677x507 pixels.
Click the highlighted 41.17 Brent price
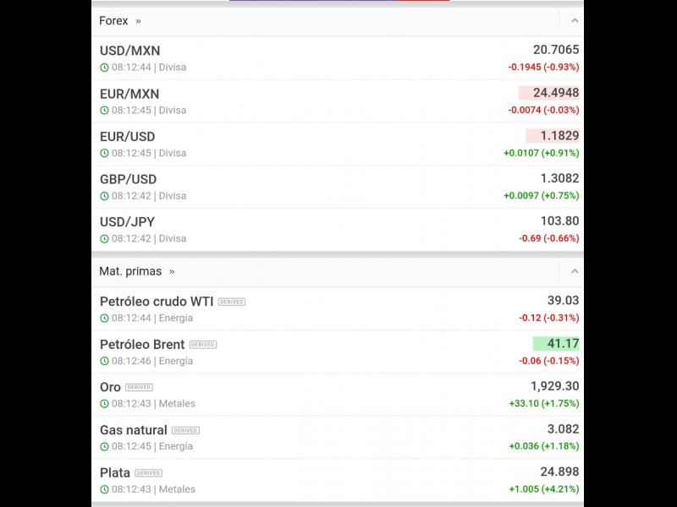click(556, 344)
